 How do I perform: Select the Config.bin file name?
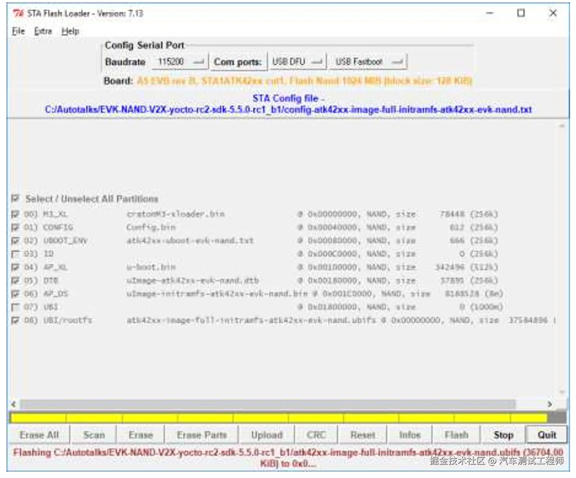click(151, 227)
